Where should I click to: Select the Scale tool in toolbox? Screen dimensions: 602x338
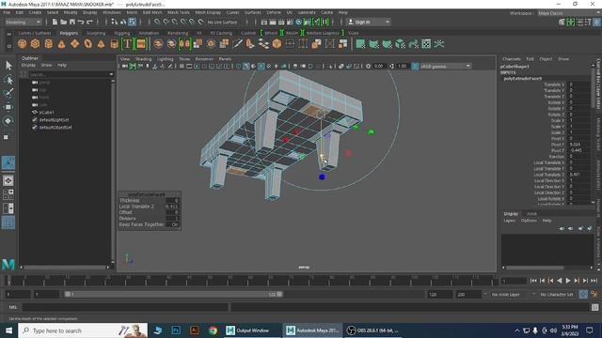7,137
